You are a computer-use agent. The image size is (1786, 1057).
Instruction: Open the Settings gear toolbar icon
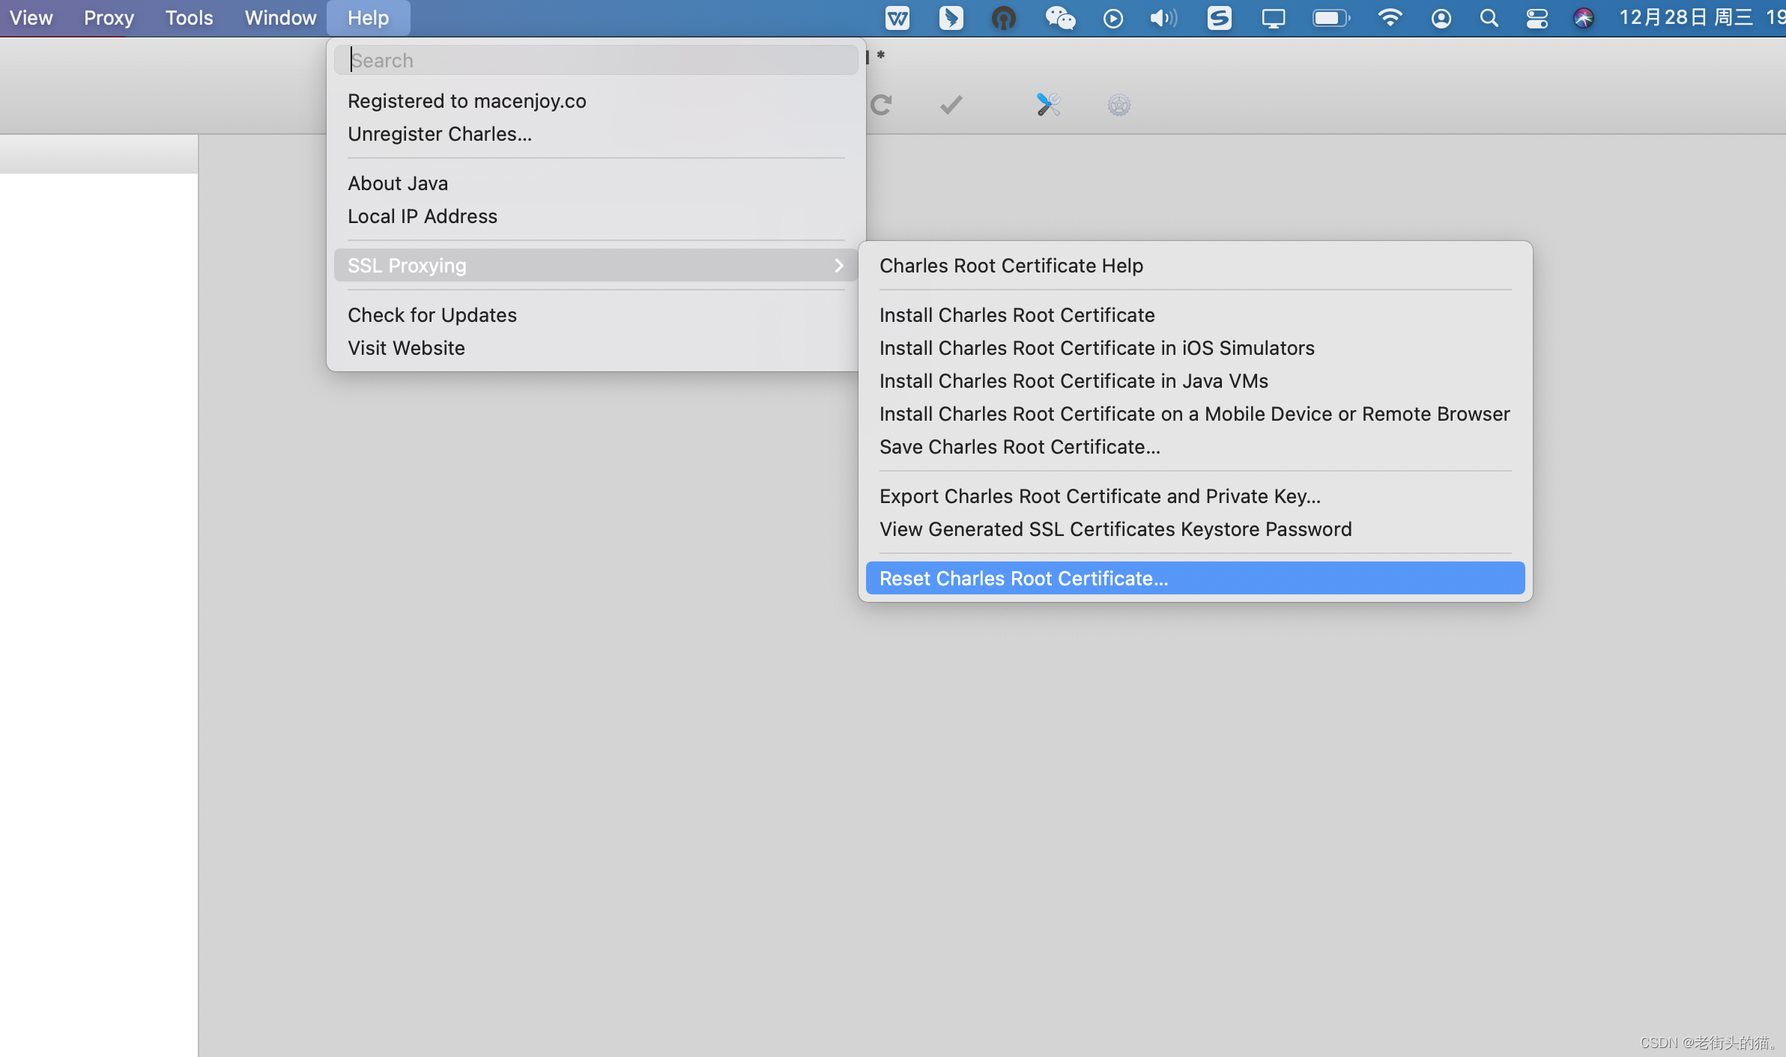1118,105
